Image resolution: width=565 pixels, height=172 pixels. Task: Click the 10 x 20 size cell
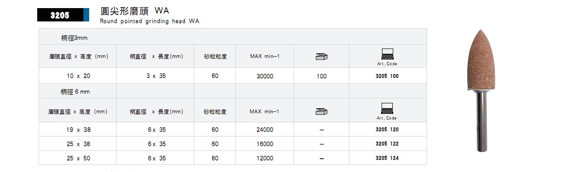[x=78, y=76]
